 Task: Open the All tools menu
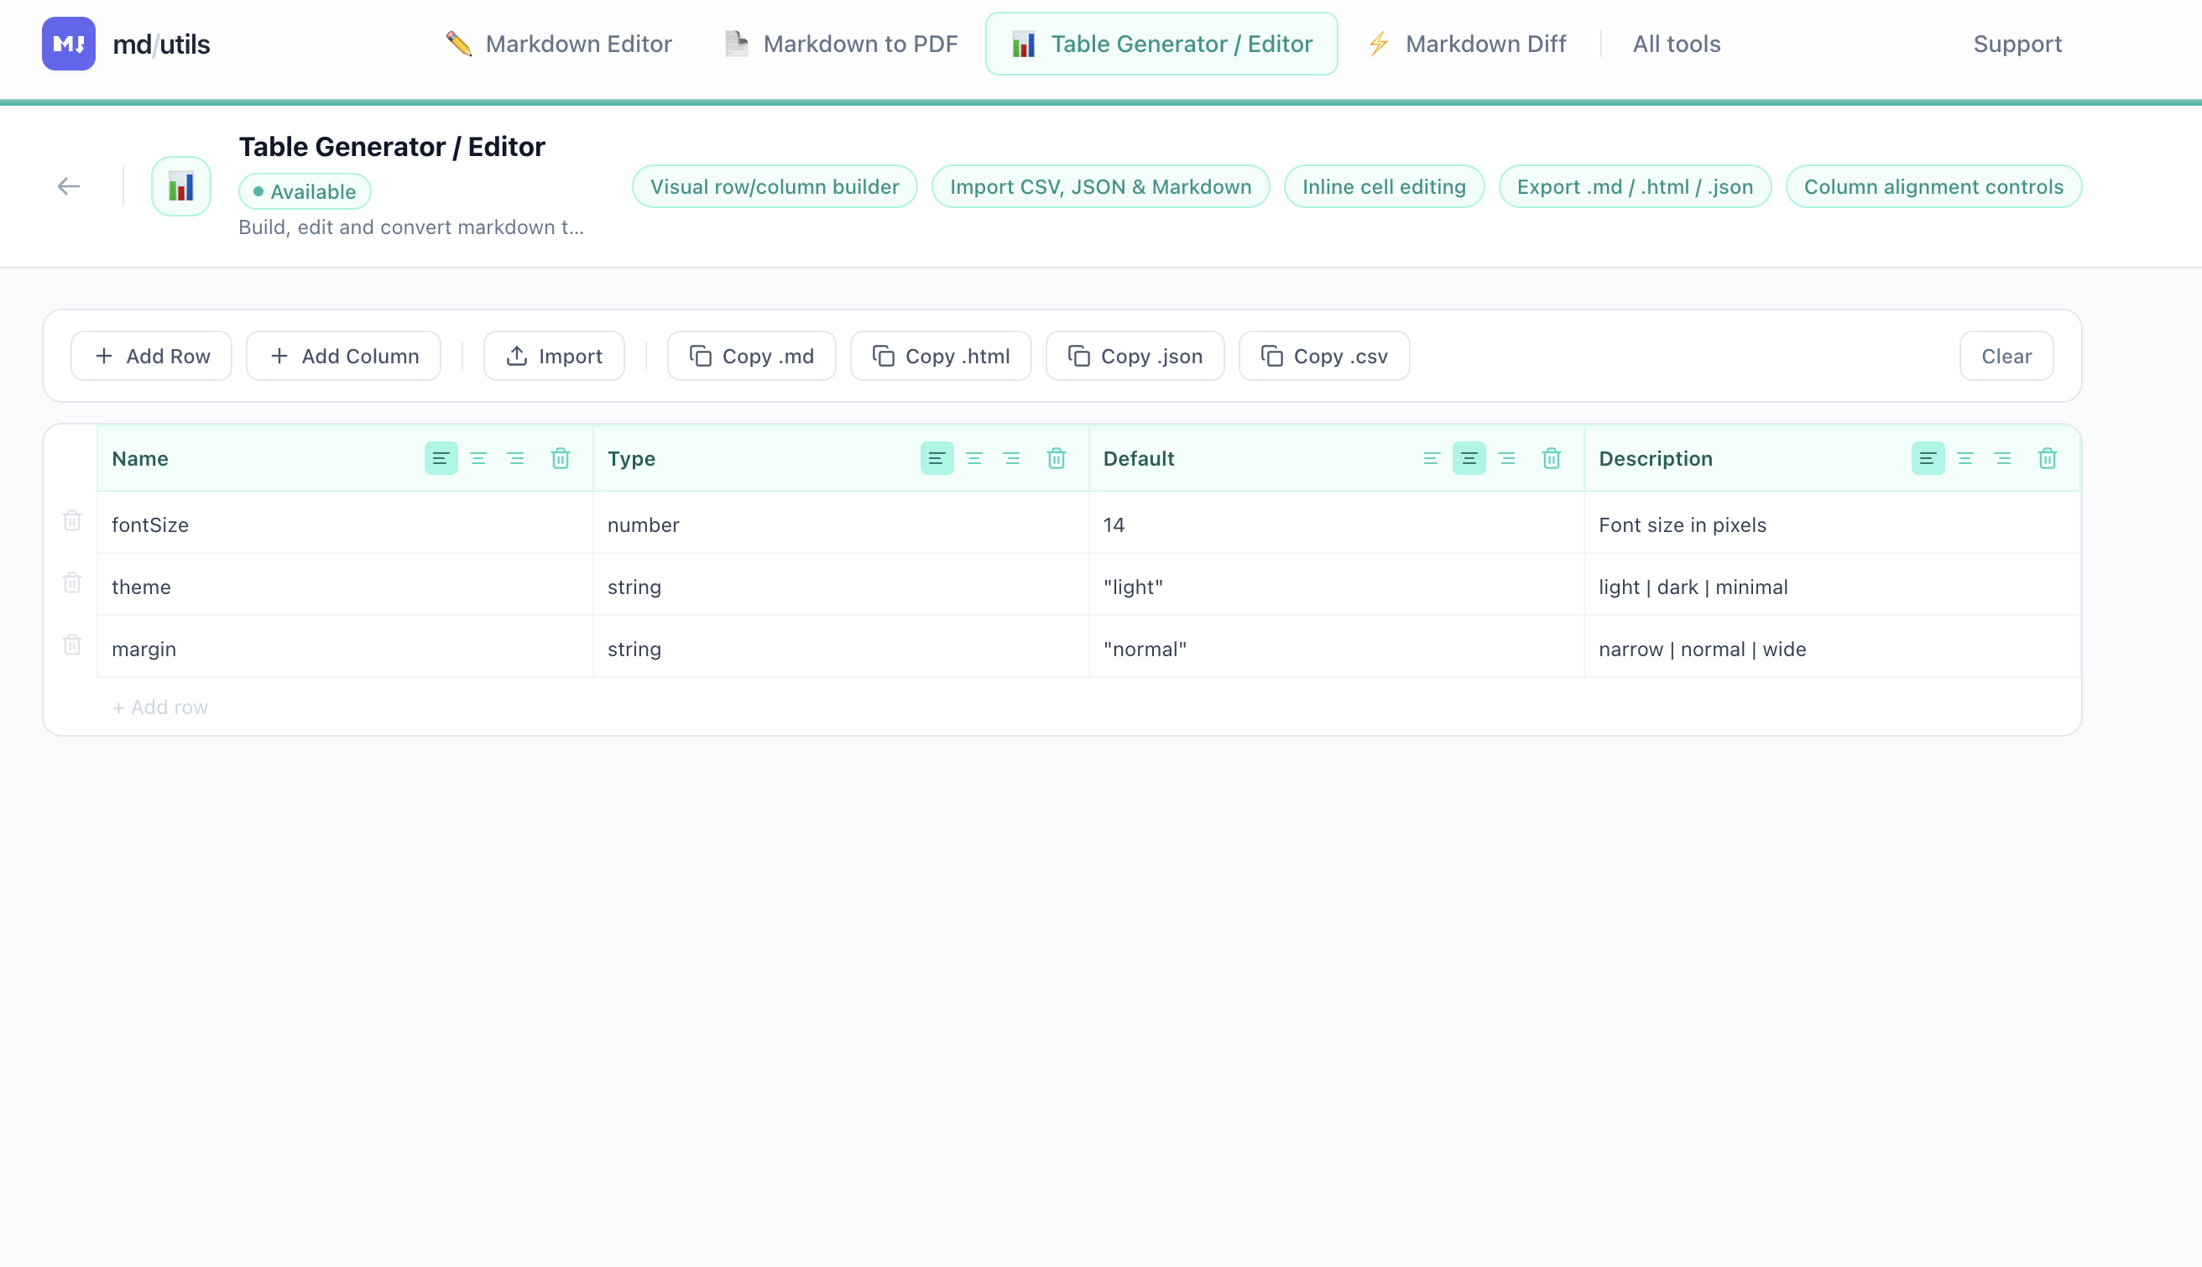(1676, 44)
